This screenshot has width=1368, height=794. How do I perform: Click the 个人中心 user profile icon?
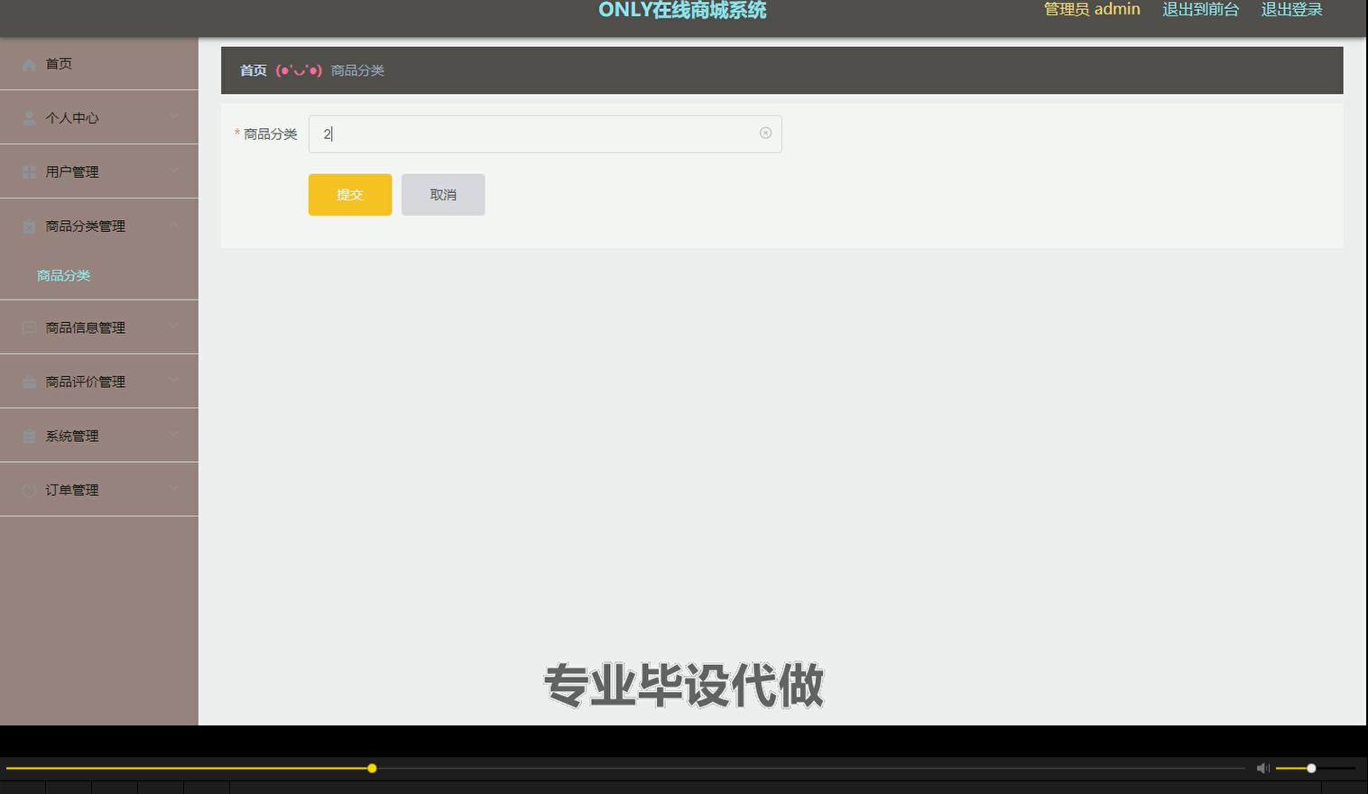click(x=28, y=117)
